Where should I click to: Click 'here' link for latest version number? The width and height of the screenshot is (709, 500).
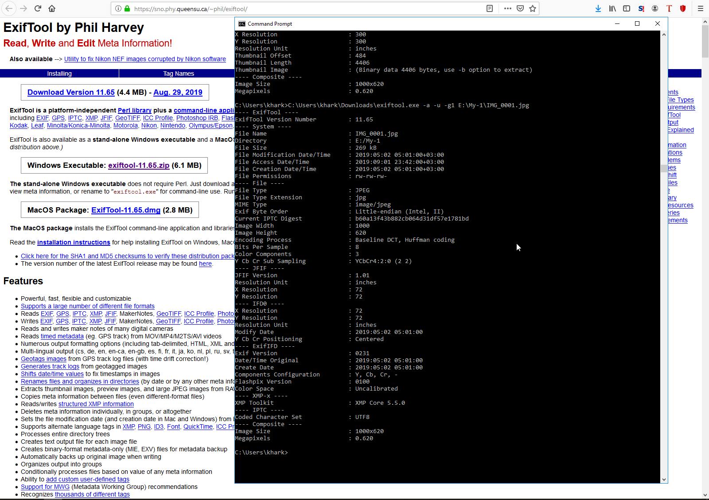click(205, 264)
